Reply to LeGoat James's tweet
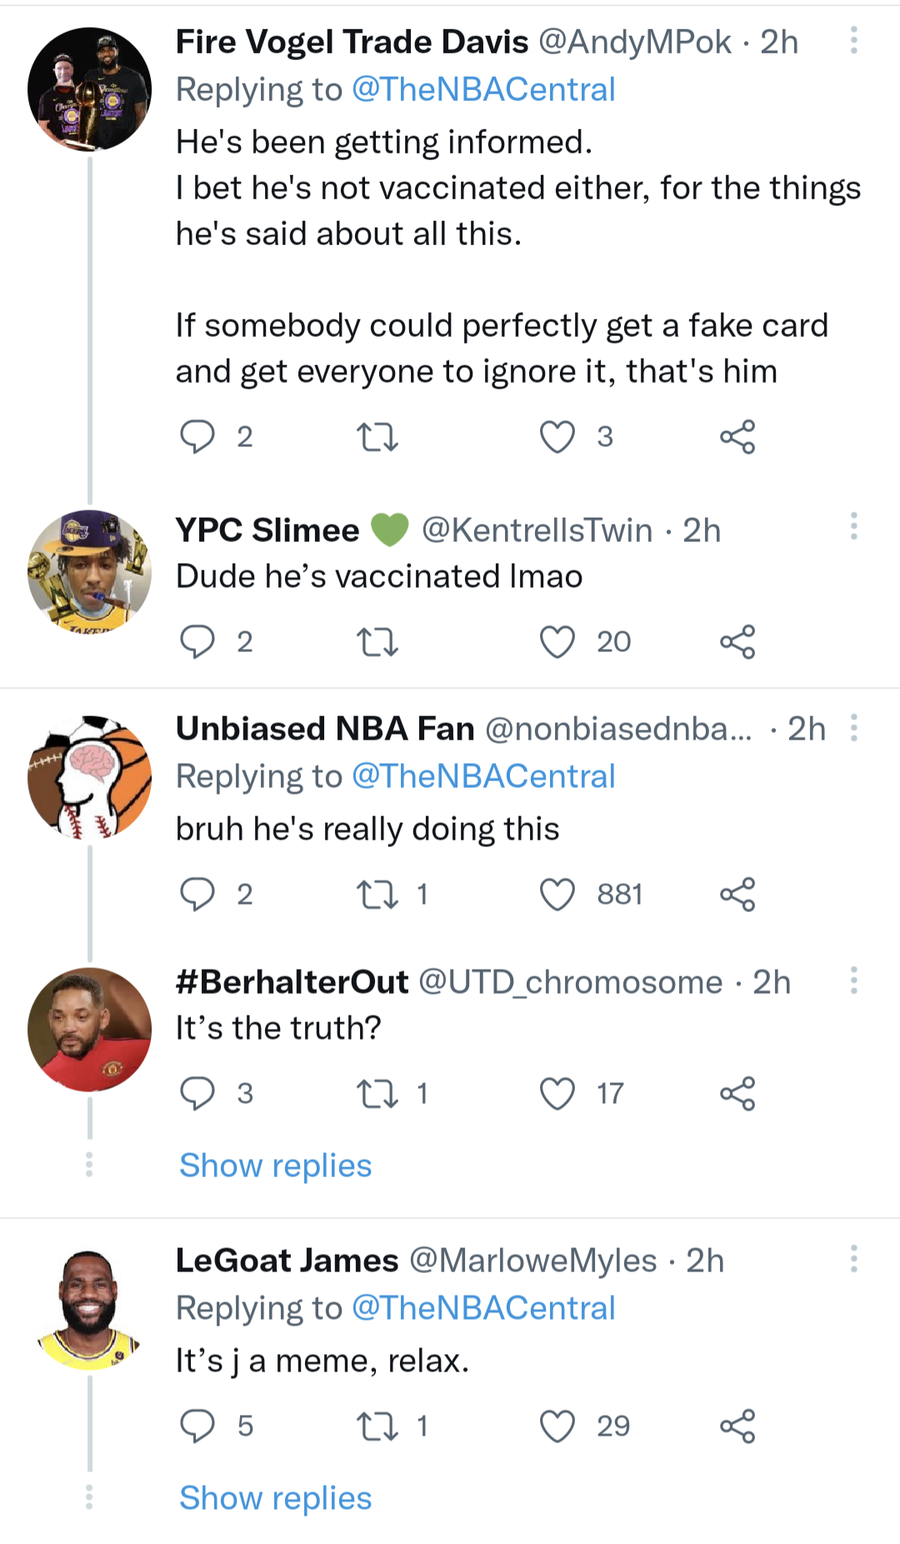900x1544 pixels. [197, 1426]
